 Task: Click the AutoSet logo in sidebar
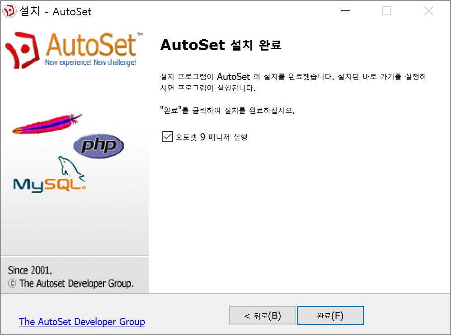coord(74,50)
